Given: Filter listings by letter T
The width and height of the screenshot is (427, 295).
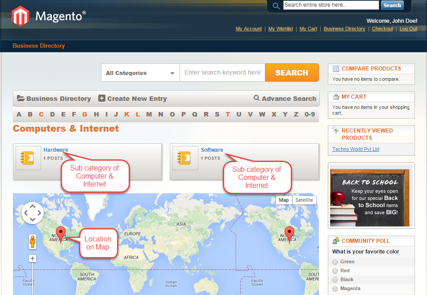Looking at the screenshot, I should pos(228,114).
